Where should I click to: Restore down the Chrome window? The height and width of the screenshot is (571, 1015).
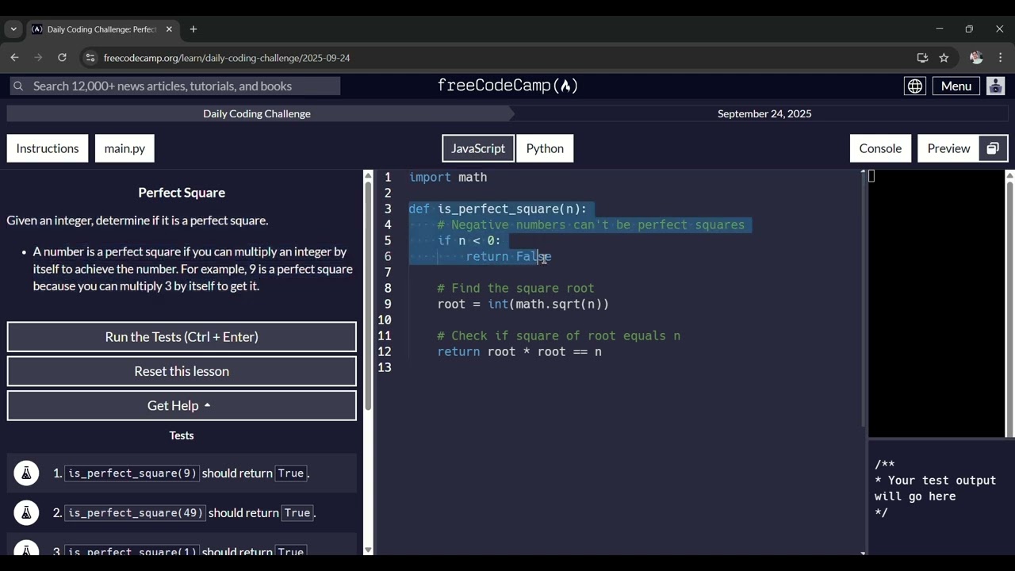coord(969,29)
